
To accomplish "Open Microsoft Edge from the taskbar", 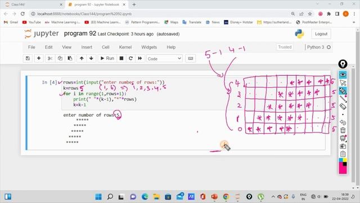I will [145, 197].
